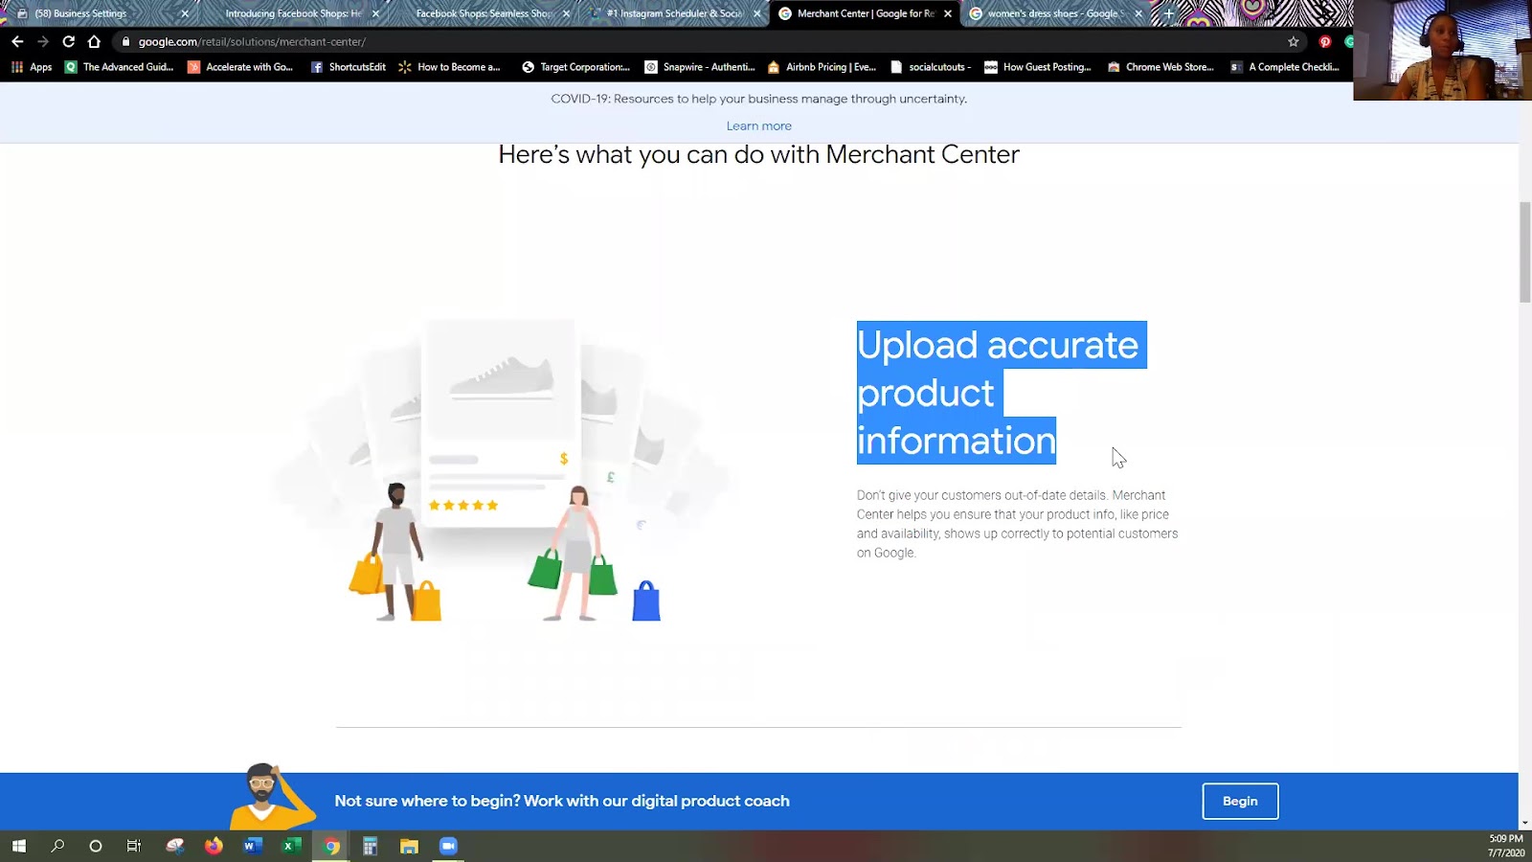Open the ShortcutsEdit bookmark

tap(349, 67)
